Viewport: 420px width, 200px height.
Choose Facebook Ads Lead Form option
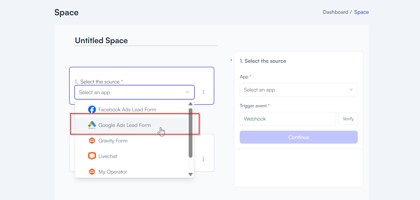(x=131, y=110)
